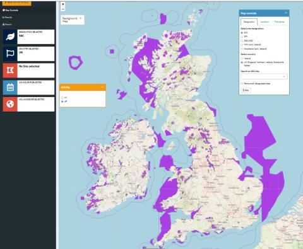The image size is (303, 249).
Task: Click the blue calendar icon
Action: [x=10, y=87]
